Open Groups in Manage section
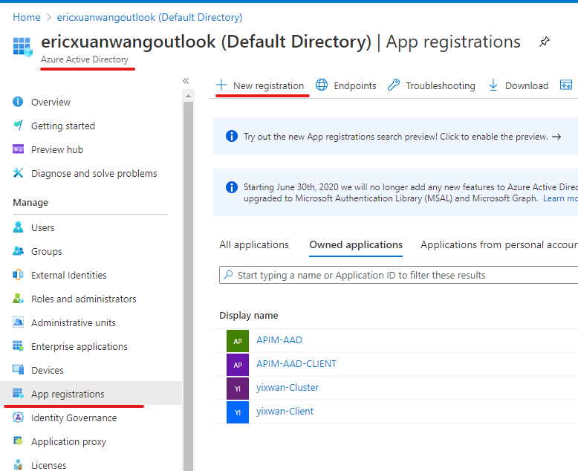Viewport: 578px width, 471px height. tap(47, 252)
